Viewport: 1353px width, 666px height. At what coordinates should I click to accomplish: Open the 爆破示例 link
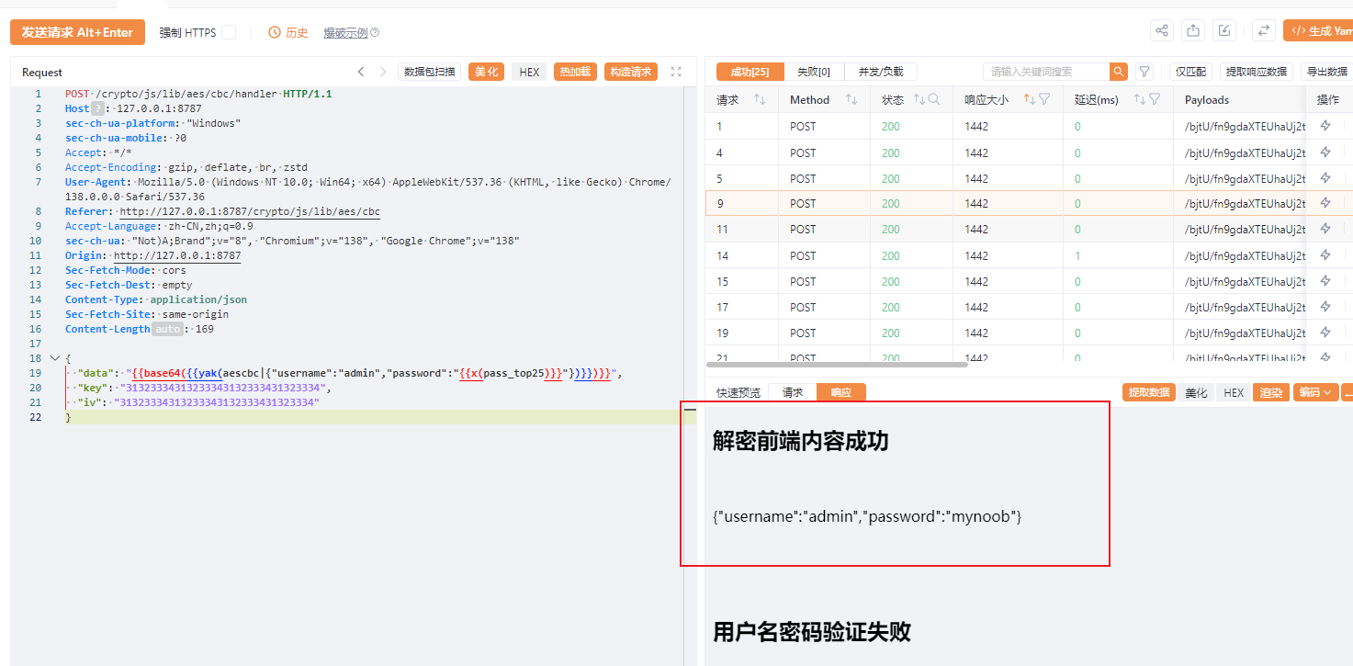coord(345,33)
